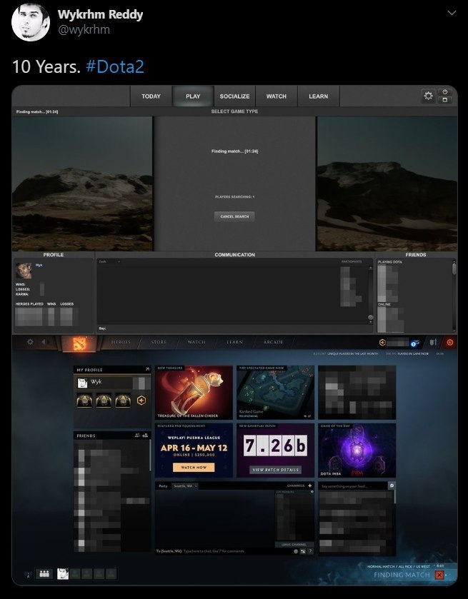Click the red power quit icon
Viewport: 468px width, 599px height.
point(450,342)
